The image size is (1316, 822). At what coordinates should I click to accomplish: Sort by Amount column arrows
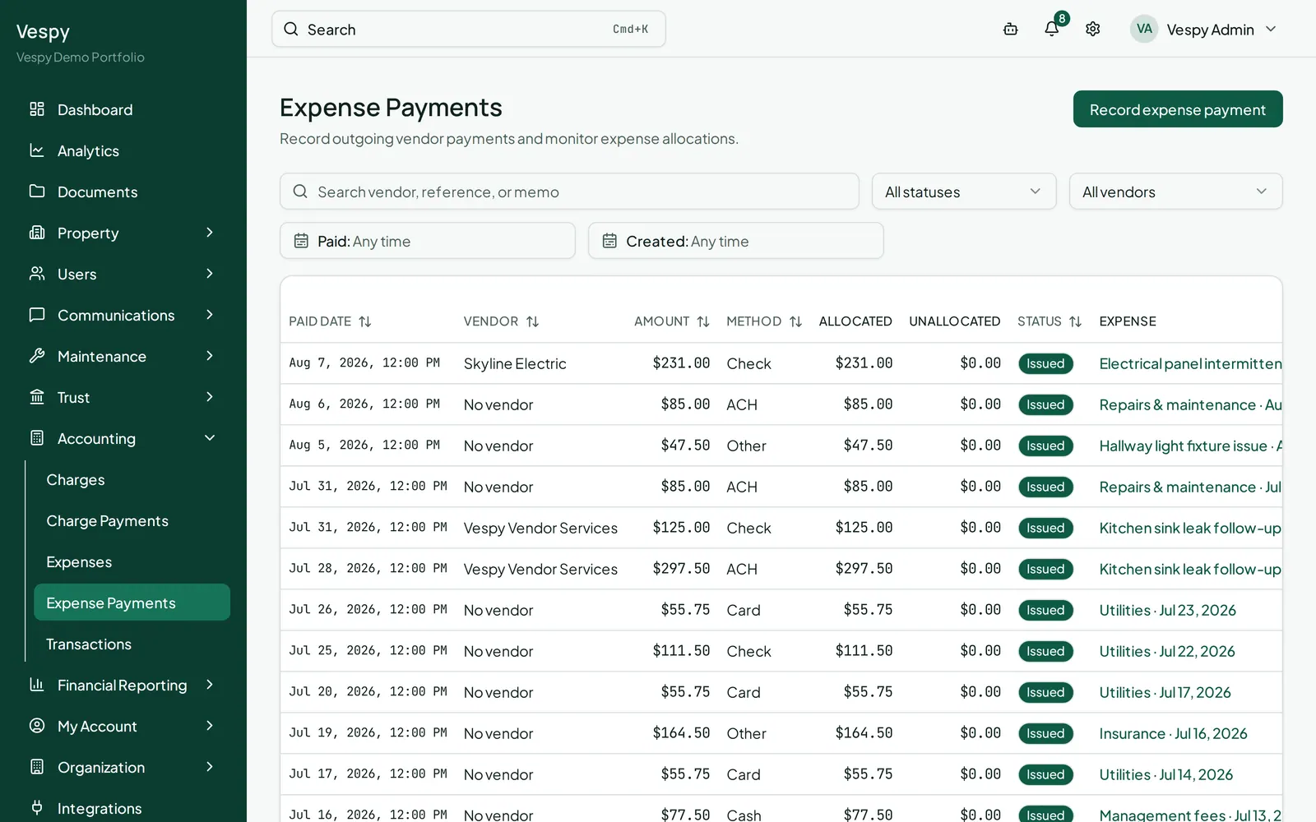(x=703, y=321)
